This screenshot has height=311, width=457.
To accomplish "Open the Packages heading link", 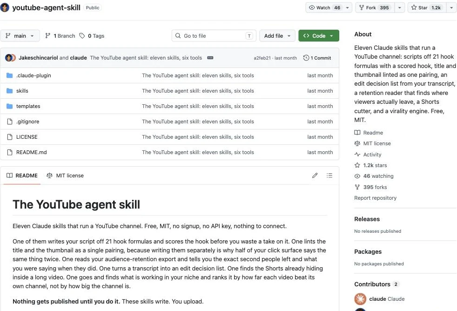I will click(x=368, y=252).
